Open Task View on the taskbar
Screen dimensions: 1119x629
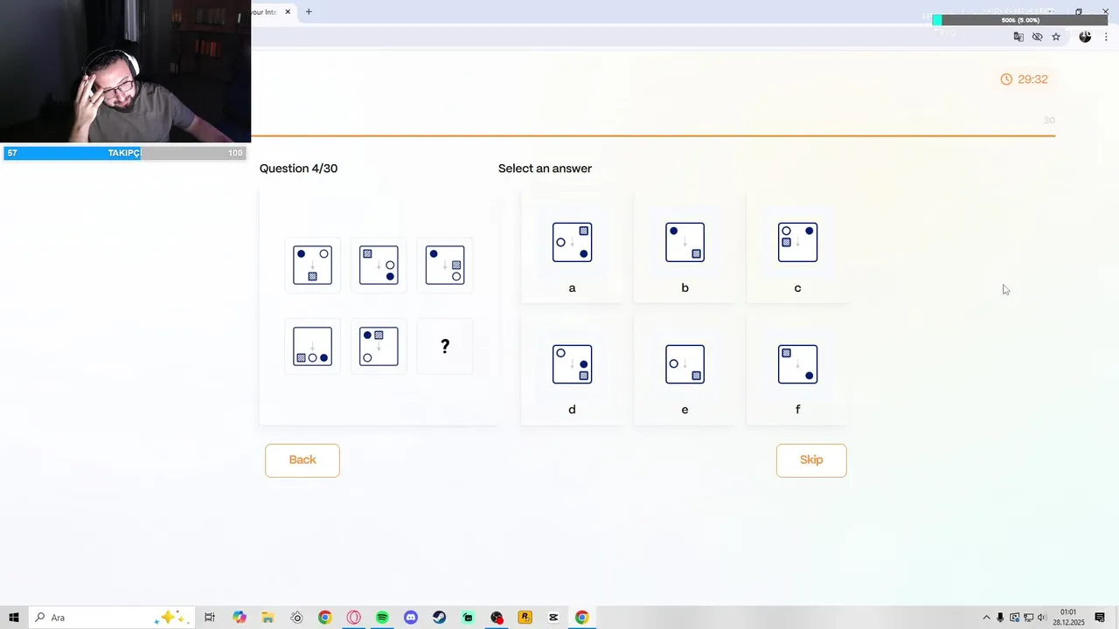[210, 618]
